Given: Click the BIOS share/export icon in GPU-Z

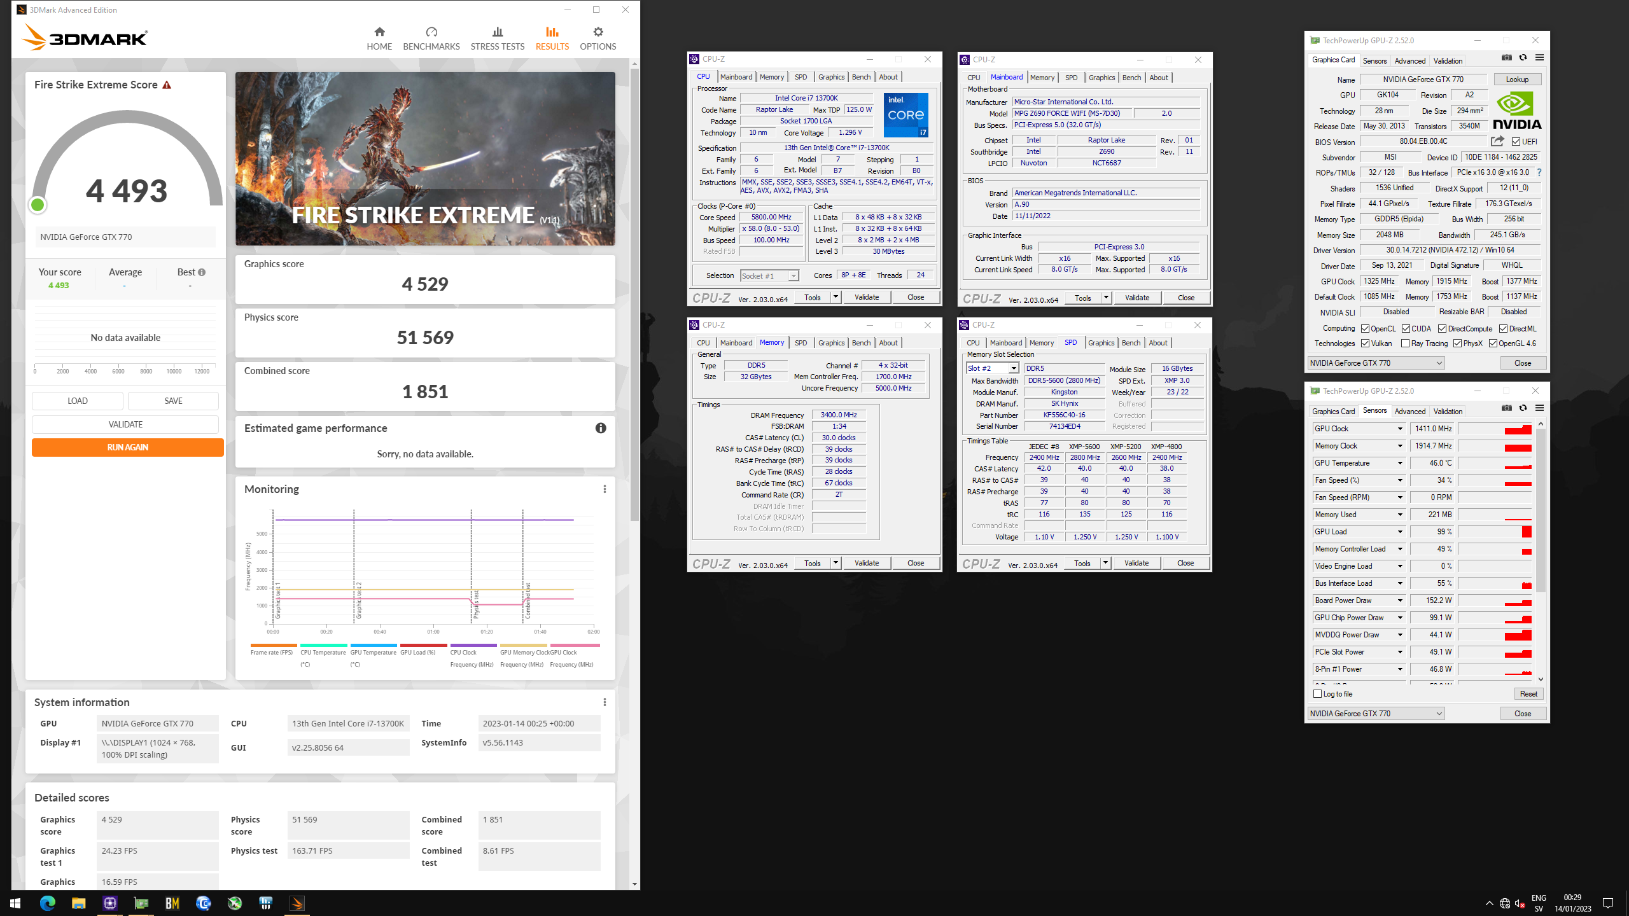Looking at the screenshot, I should click(1498, 141).
